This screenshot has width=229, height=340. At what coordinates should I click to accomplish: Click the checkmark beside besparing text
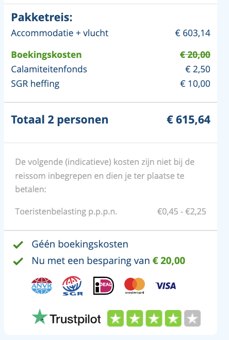tap(18, 261)
